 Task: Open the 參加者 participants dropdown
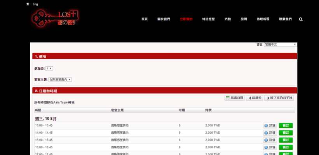pos(49,69)
